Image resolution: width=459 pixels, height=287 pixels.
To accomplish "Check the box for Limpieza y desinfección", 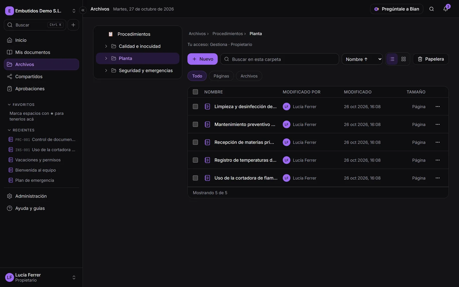I will pyautogui.click(x=195, y=106).
